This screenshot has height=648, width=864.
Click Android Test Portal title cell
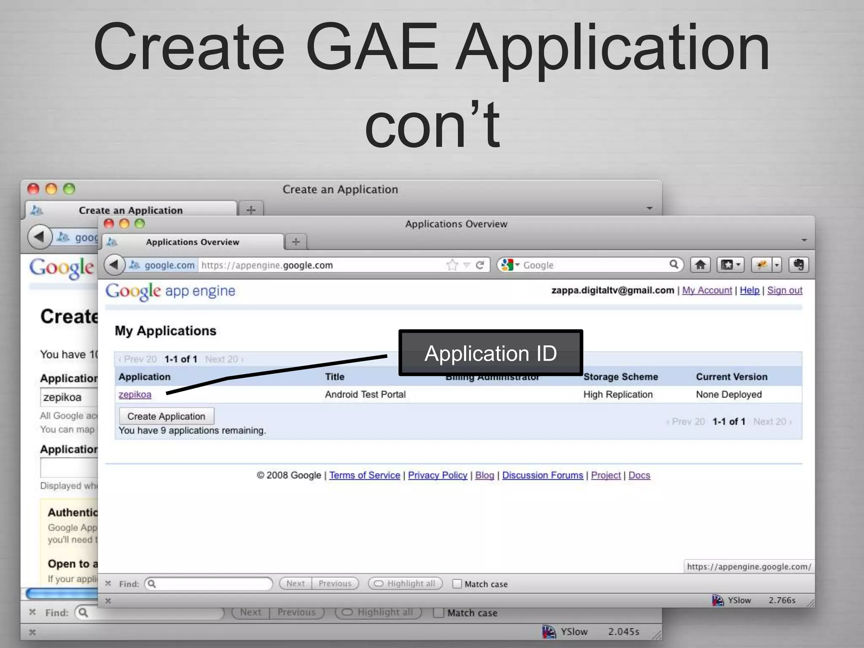[365, 394]
